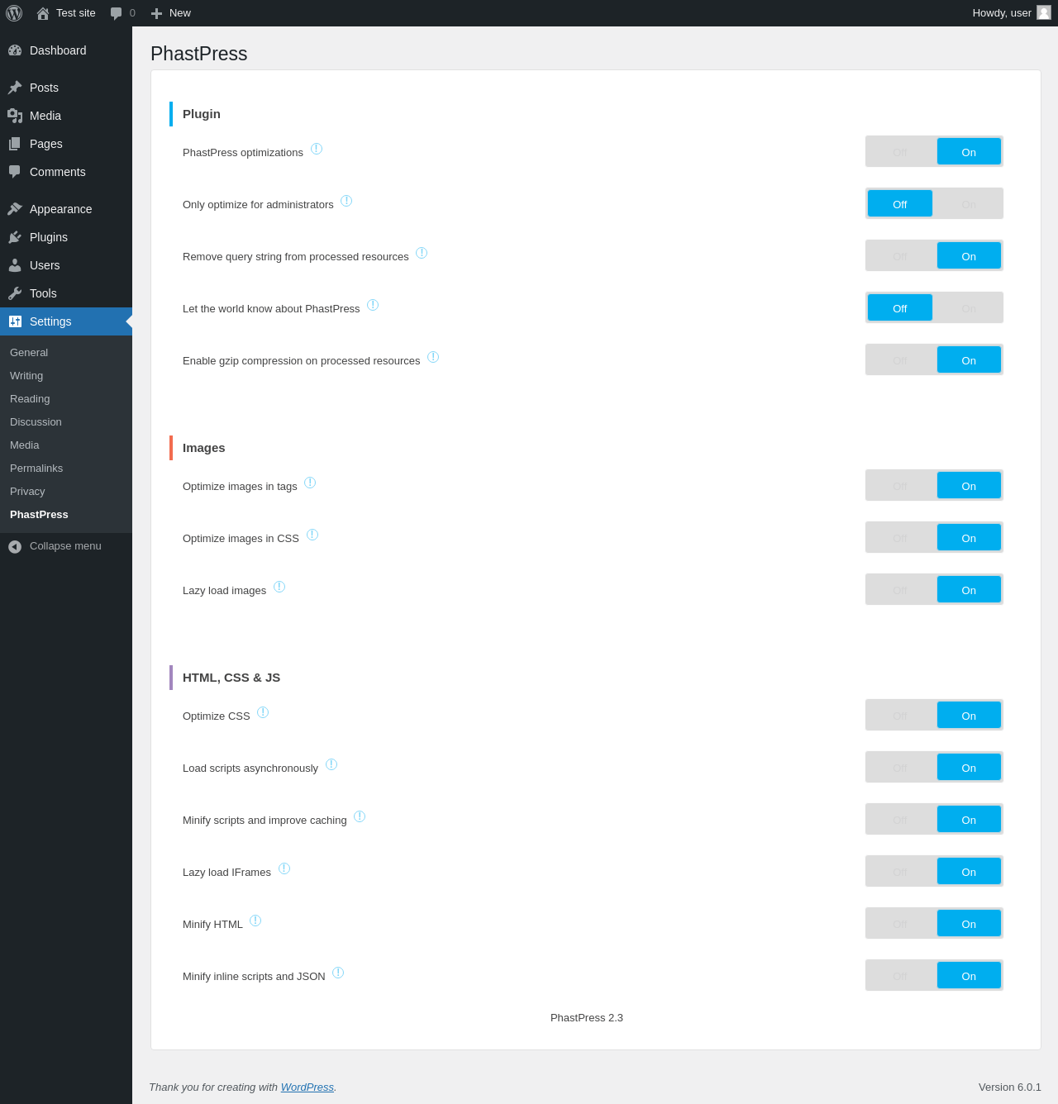Turn off Optimize images in CSS
Screen dimensions: 1058x1104
coord(900,538)
